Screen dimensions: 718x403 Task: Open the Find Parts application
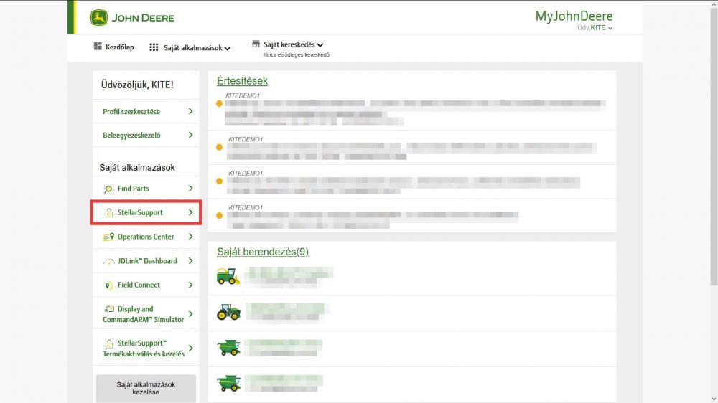(146, 189)
